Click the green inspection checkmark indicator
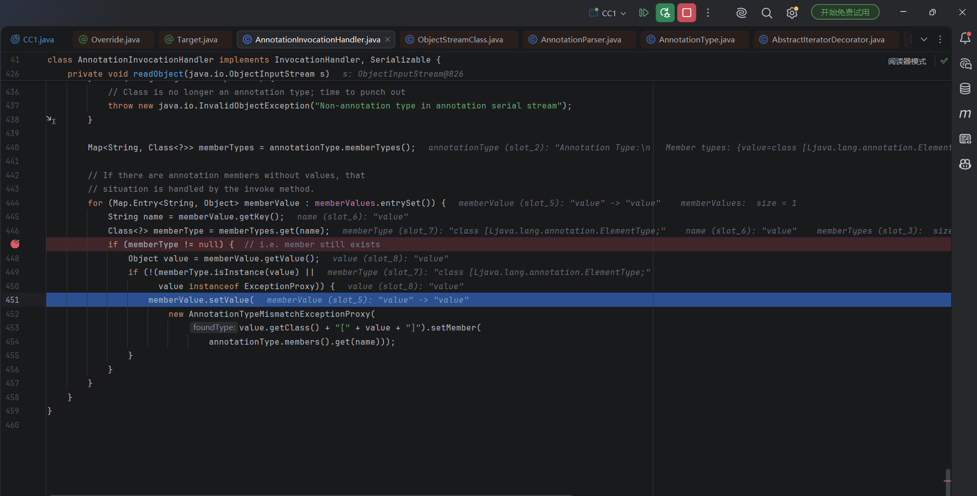The image size is (977, 496). (944, 61)
